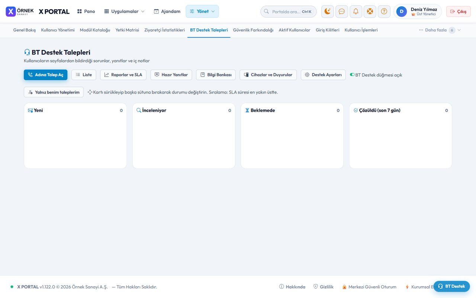This screenshot has width=476, height=298.
Task: Toggle Yalnız benim taleplerim filter
Action: pyautogui.click(x=54, y=92)
